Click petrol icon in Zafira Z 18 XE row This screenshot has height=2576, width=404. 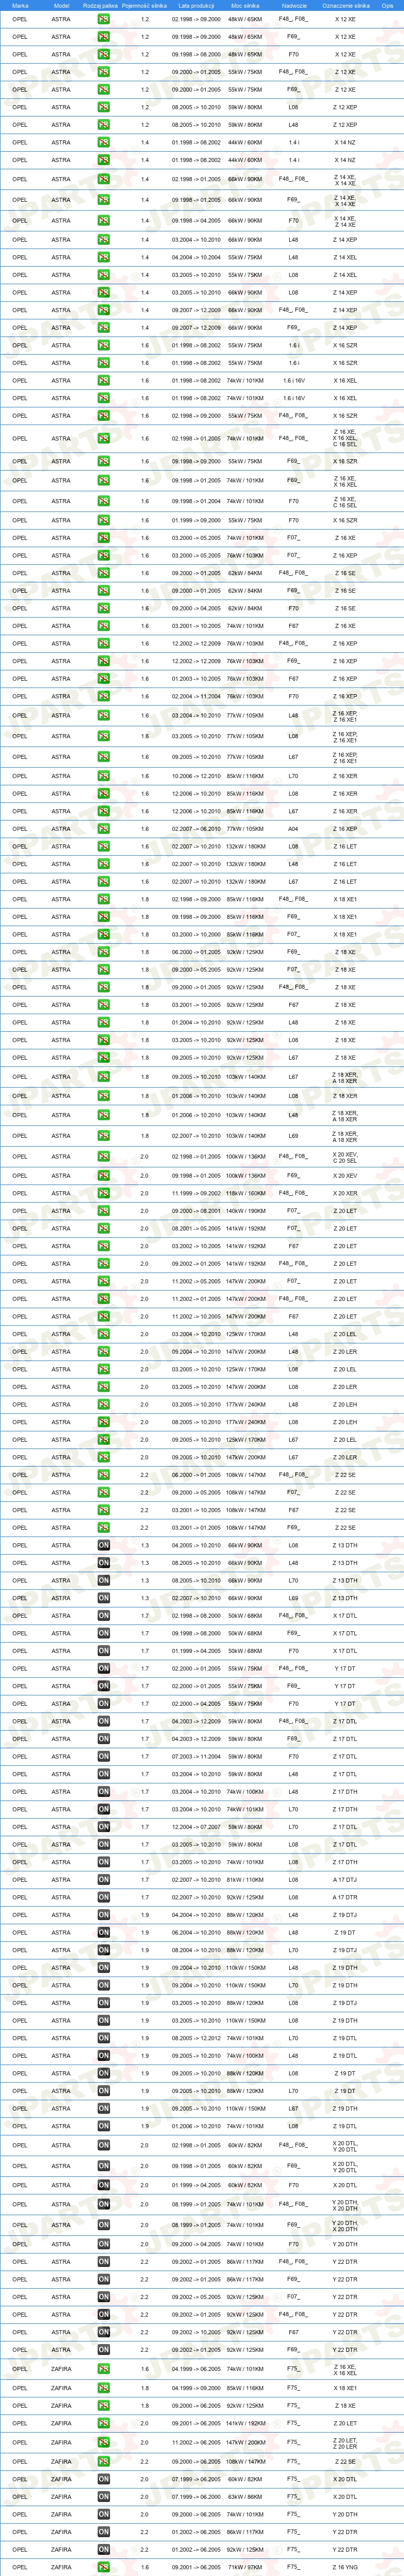click(104, 2405)
